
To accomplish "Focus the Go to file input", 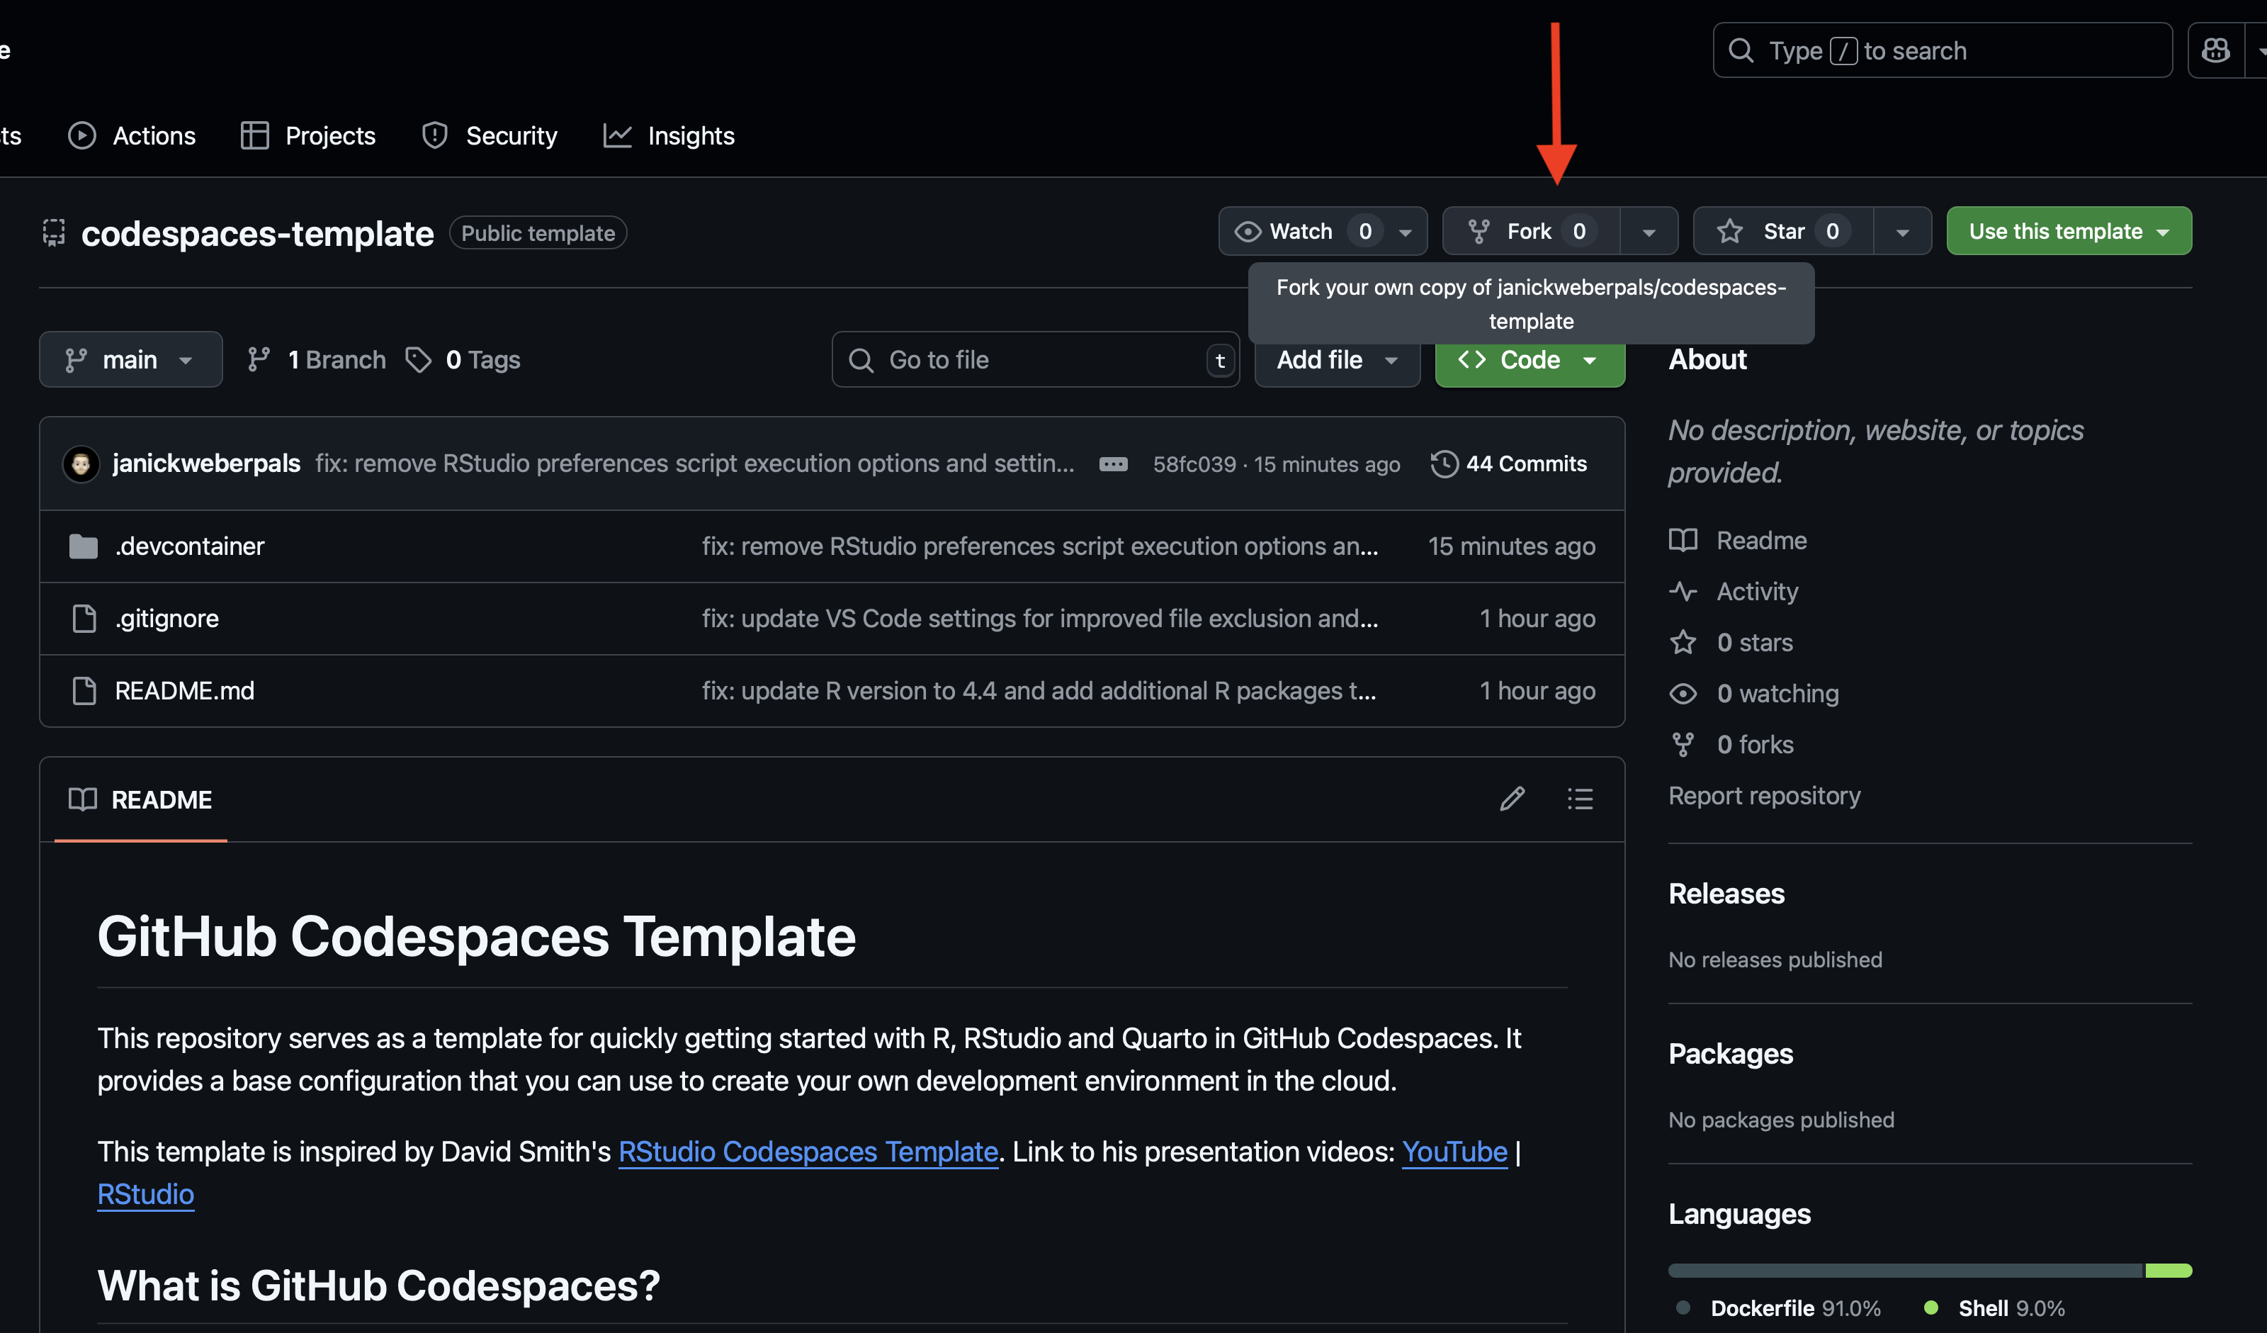I will tap(1036, 359).
